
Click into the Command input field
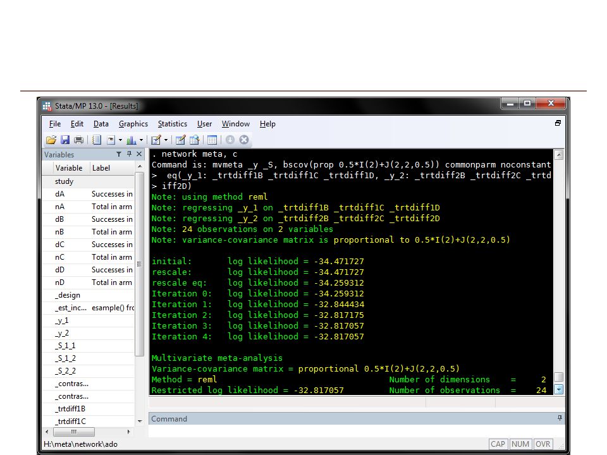357,431
